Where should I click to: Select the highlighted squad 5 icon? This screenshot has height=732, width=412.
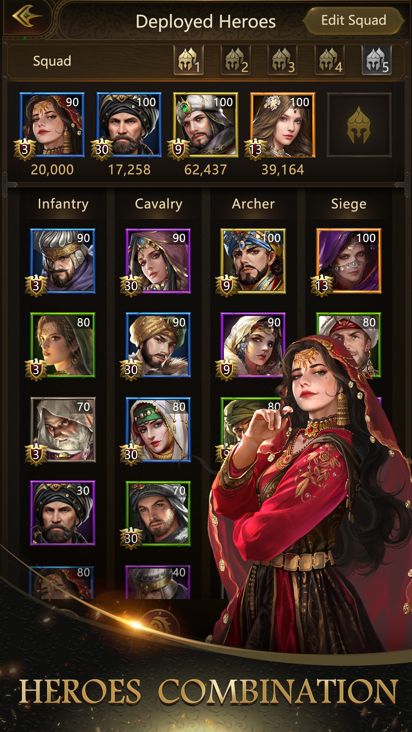point(377,61)
